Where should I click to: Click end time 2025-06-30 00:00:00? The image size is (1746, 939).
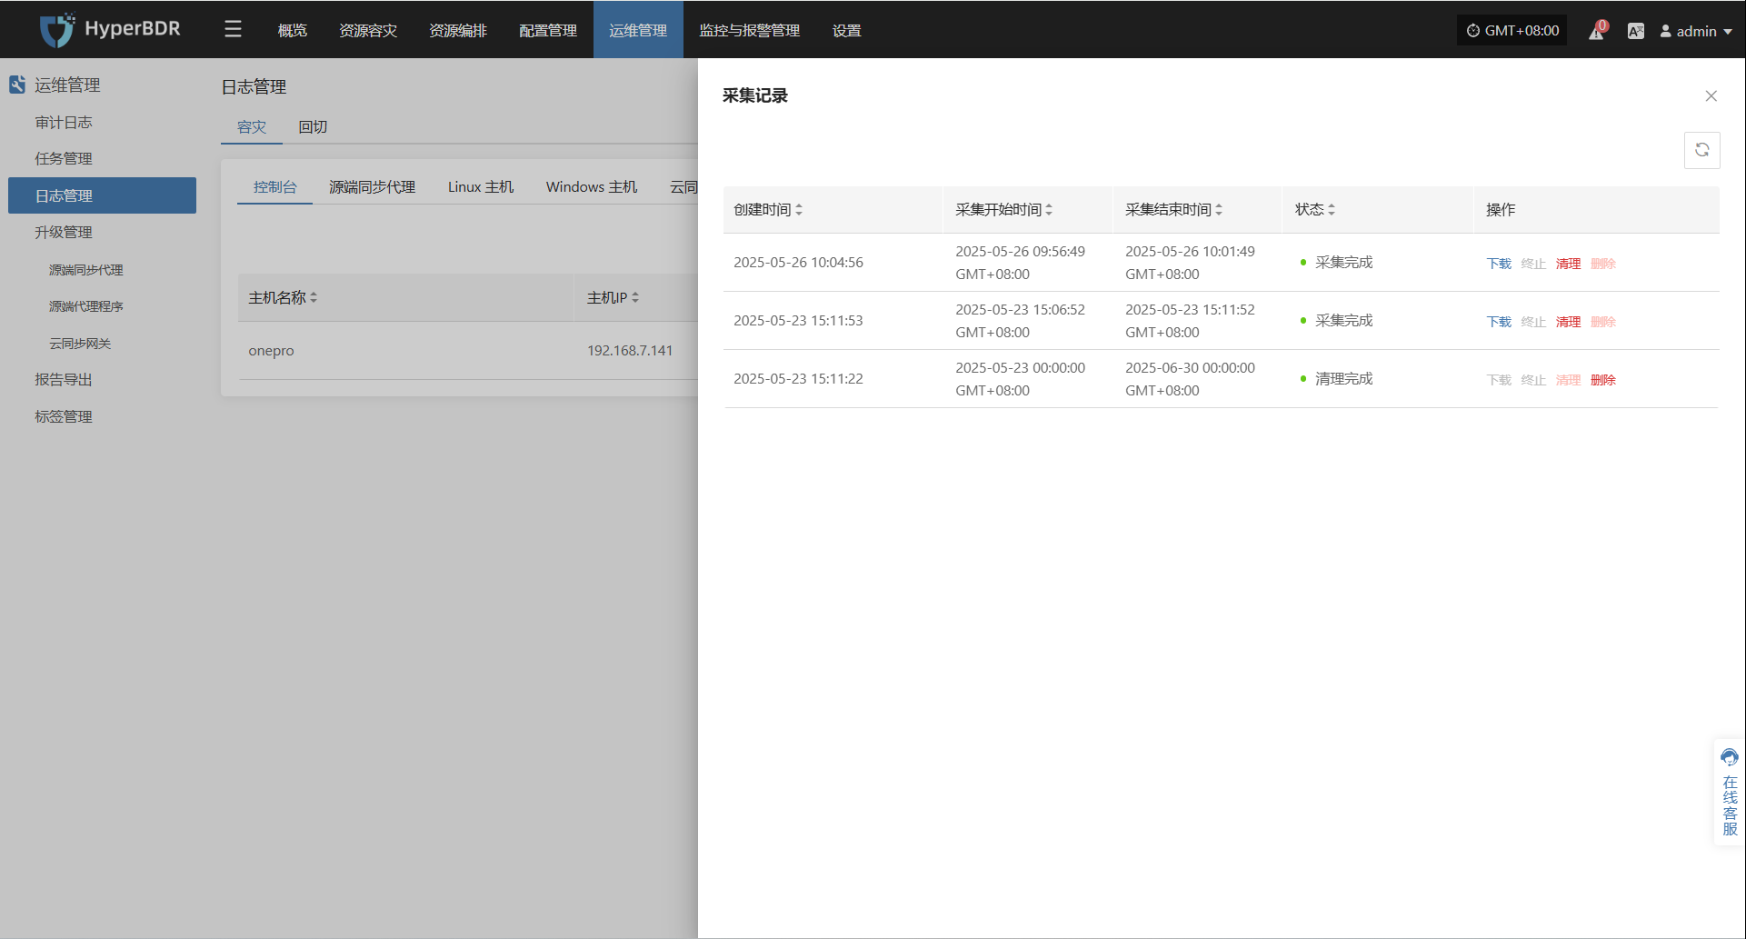(x=1190, y=368)
